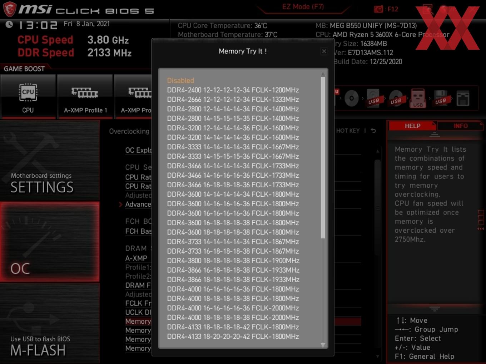Take a screenshot with the F12 camera icon
The height and width of the screenshot is (364, 486).
(x=378, y=9)
